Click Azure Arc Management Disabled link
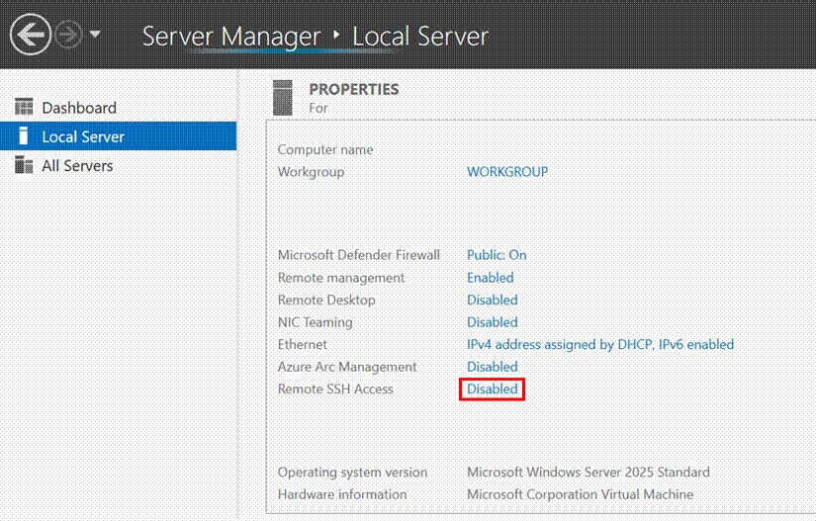The image size is (816, 521). click(492, 367)
